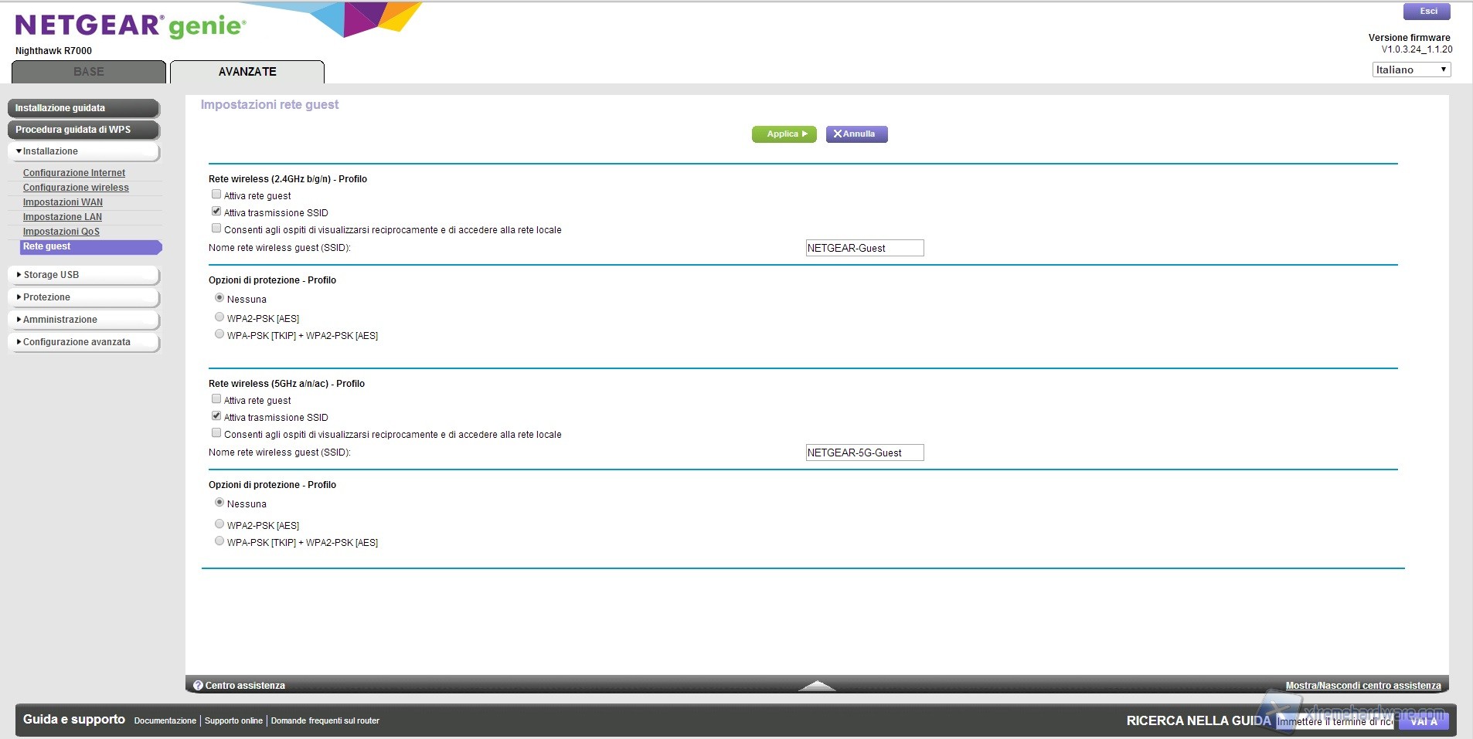Select WPA-PSK [TKIP] + WPA2-PSK [AES] for 5GHz

219,541
